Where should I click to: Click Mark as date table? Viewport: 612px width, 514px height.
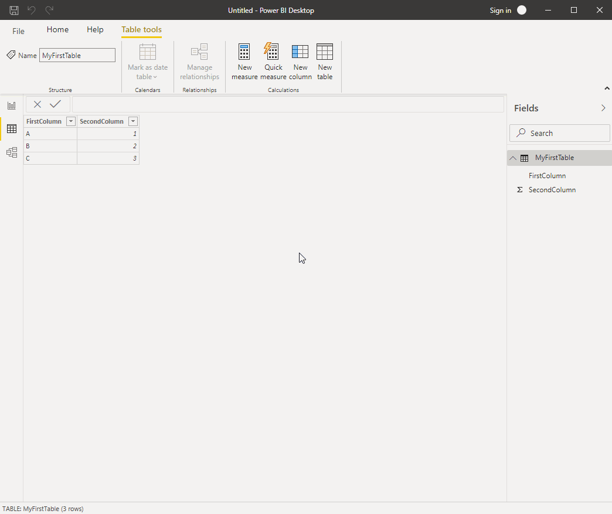148,62
